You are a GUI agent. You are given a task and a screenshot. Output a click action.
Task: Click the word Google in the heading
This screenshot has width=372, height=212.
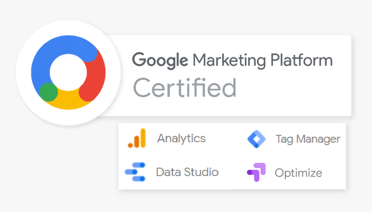160,60
